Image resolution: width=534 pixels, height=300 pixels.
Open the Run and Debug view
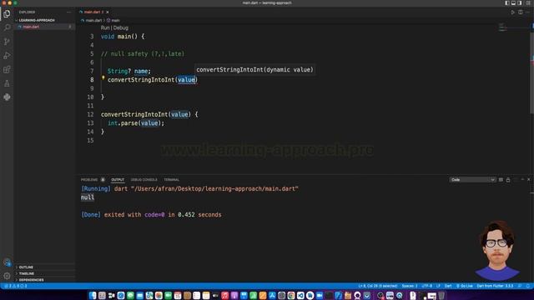coord(7,56)
